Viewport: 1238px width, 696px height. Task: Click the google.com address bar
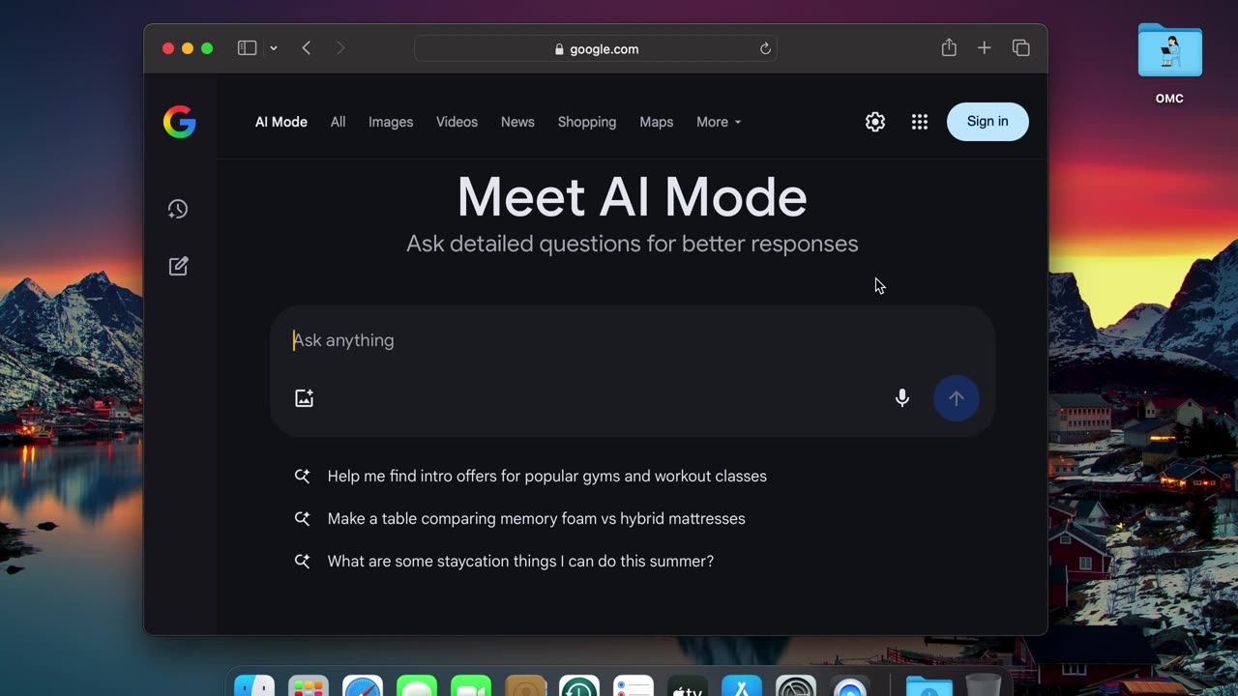(596, 48)
